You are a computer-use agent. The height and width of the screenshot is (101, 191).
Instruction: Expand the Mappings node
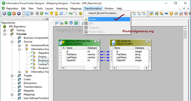(x=12, y=95)
